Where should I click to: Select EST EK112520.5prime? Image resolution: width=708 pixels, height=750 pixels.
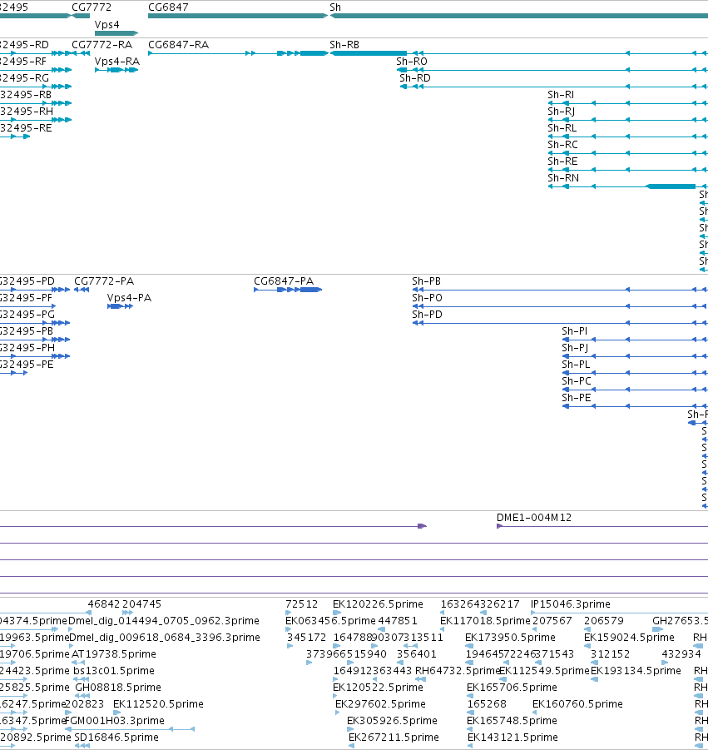point(158,704)
